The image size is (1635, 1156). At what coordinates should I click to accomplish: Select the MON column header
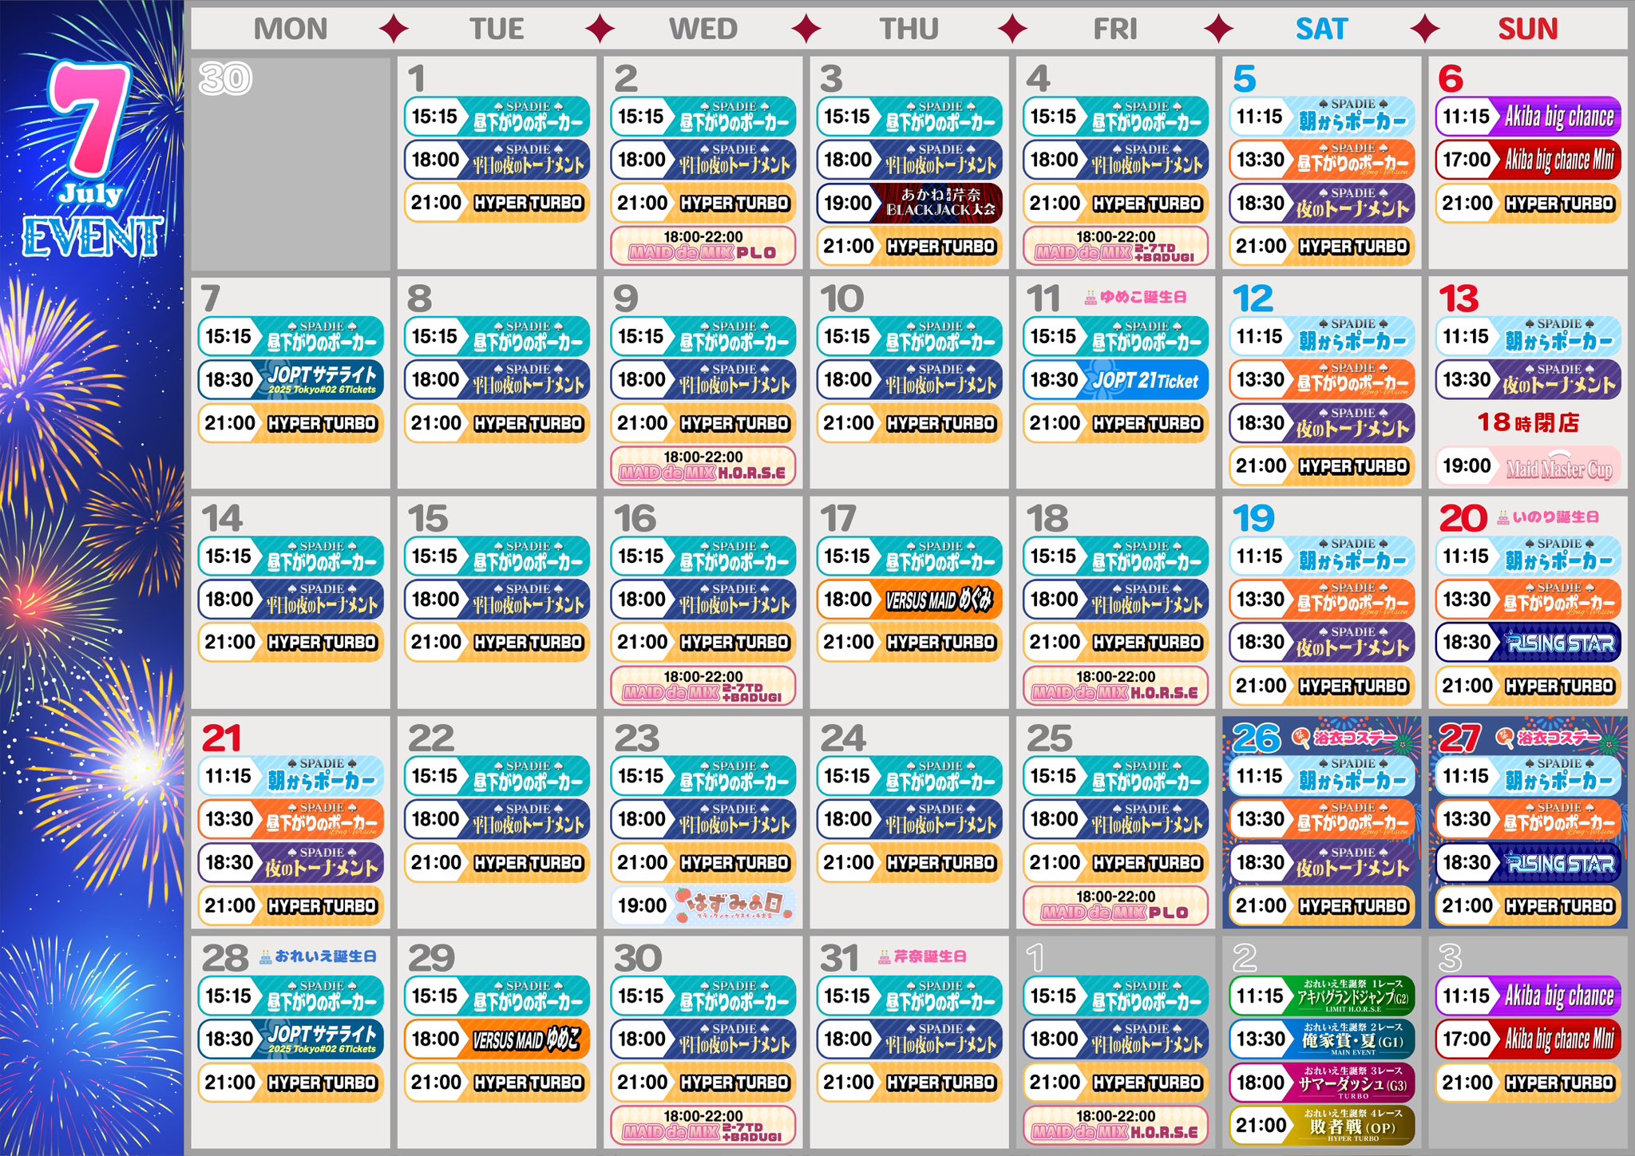(291, 30)
